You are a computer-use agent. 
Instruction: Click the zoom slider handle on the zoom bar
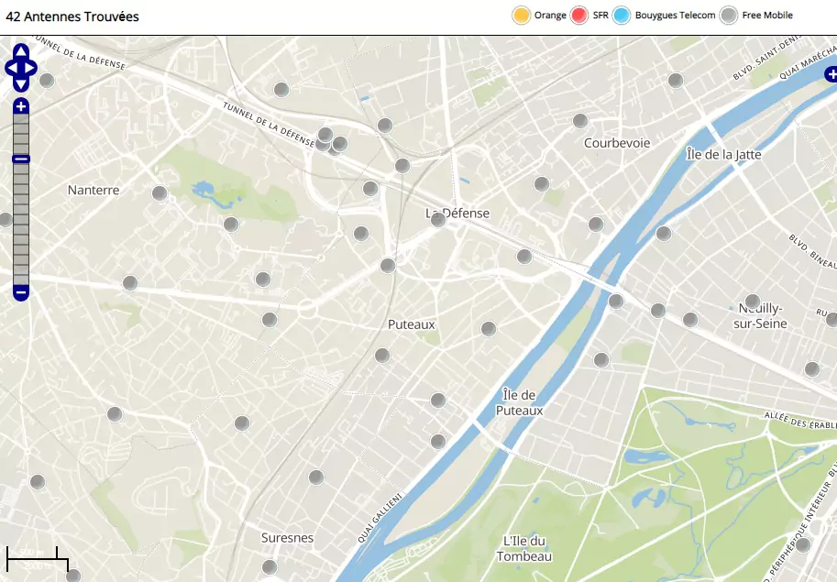pyautogui.click(x=21, y=159)
